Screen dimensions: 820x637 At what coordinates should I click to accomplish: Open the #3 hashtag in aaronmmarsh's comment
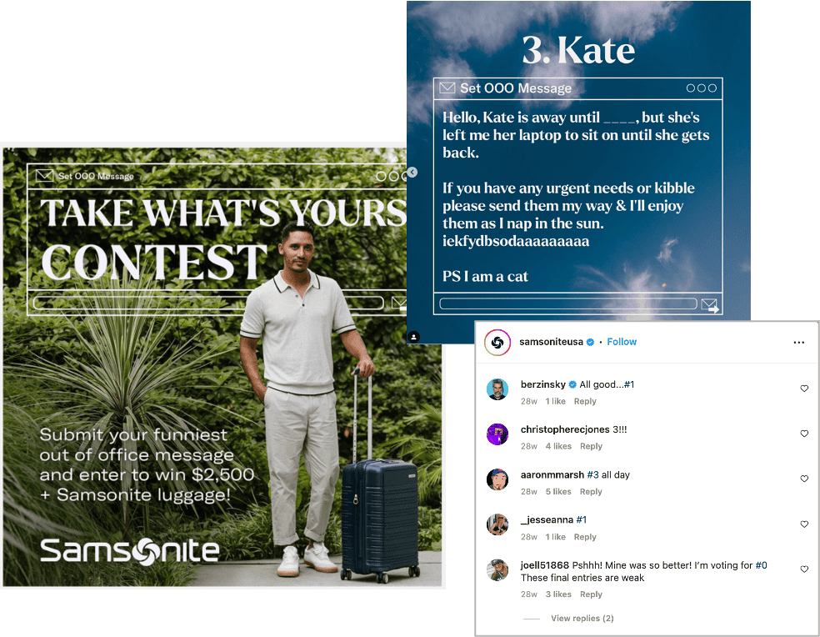(x=592, y=474)
